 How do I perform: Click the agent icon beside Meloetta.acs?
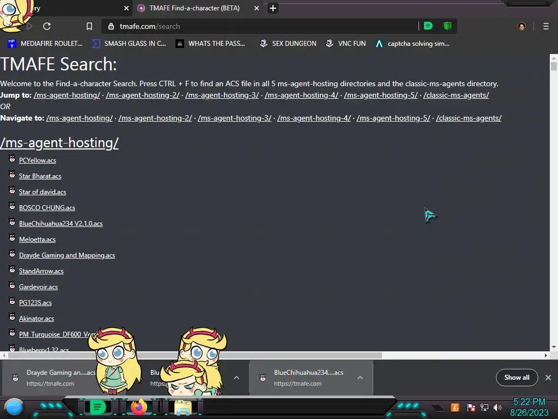pos(12,238)
